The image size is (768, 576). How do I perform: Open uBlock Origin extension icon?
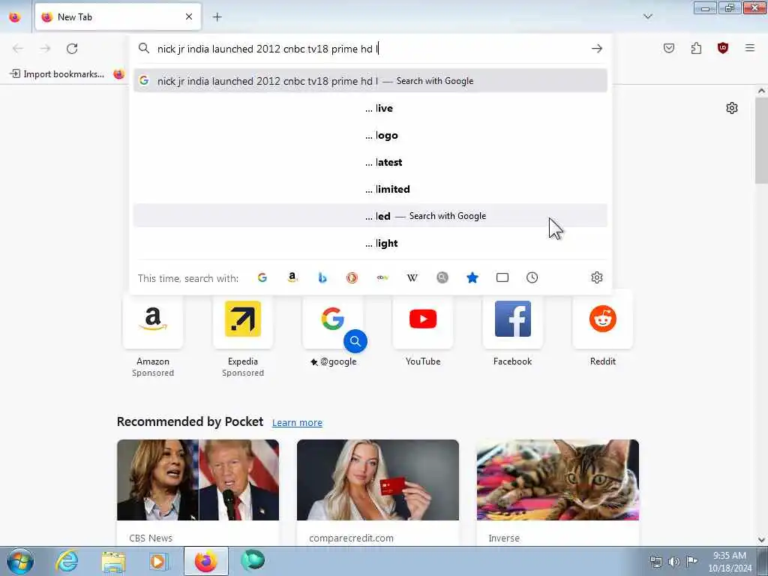click(723, 48)
